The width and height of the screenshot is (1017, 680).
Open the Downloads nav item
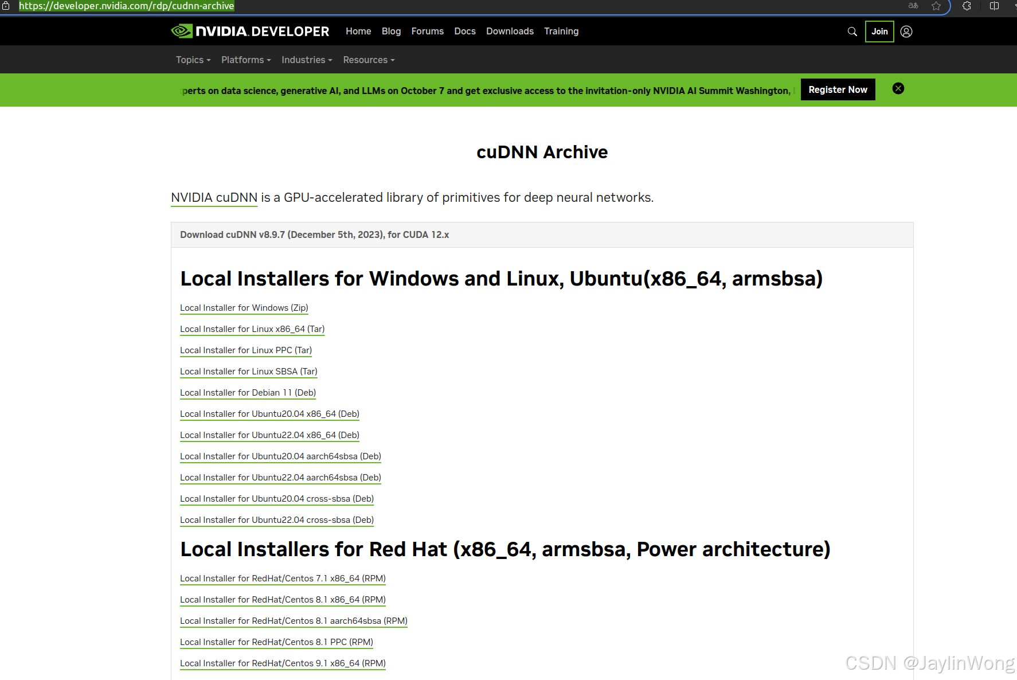(x=510, y=31)
